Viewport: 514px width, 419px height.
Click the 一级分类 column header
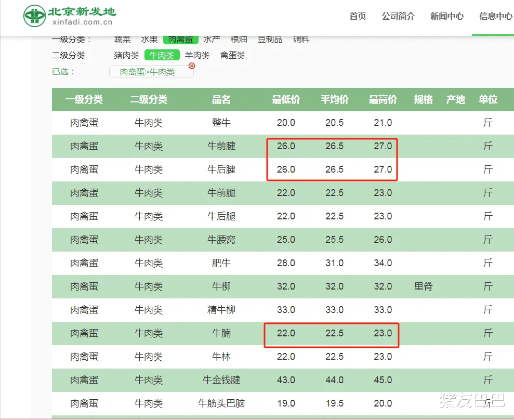[x=84, y=99]
